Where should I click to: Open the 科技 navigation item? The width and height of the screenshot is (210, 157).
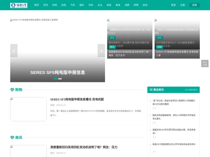point(64,5)
